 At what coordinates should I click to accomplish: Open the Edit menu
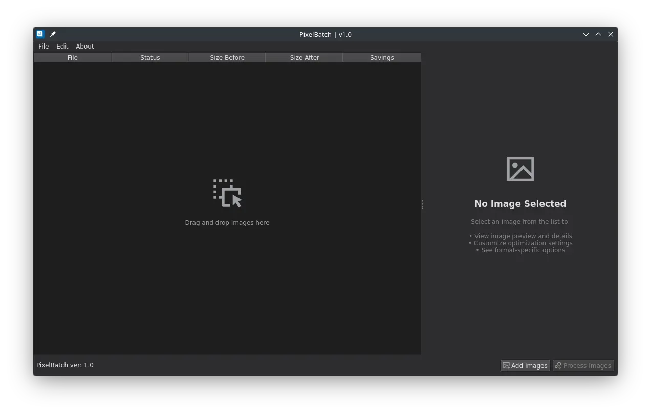[62, 47]
